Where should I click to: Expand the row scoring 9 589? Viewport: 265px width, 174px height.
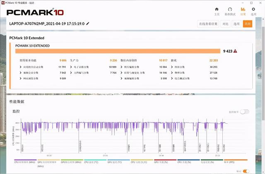(x=20, y=78)
